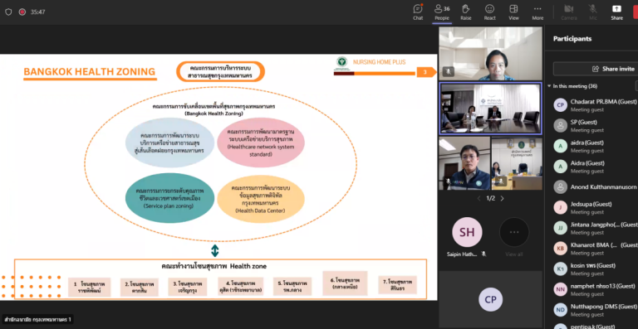Open the React emoji menu

pos(490,12)
